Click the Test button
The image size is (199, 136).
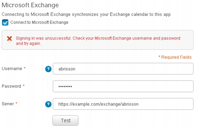[x=66, y=121]
